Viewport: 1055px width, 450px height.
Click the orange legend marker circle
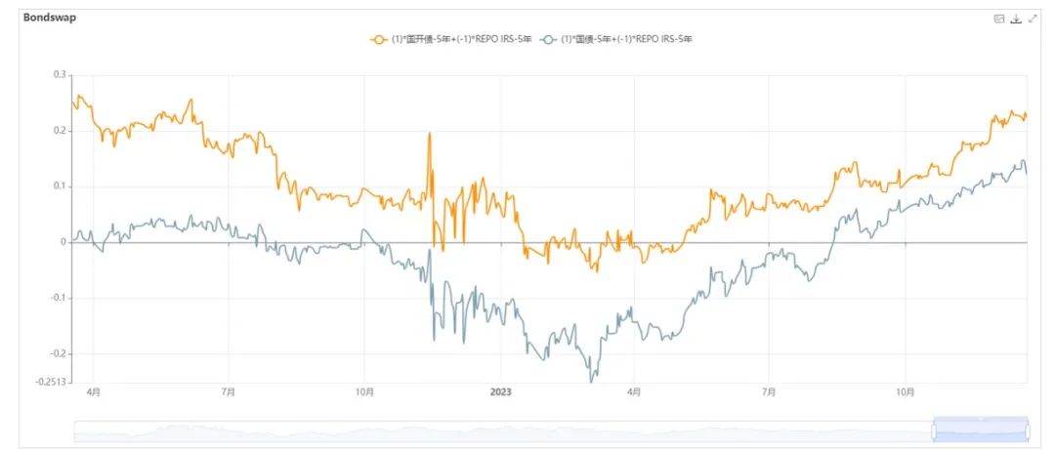pyautogui.click(x=379, y=40)
